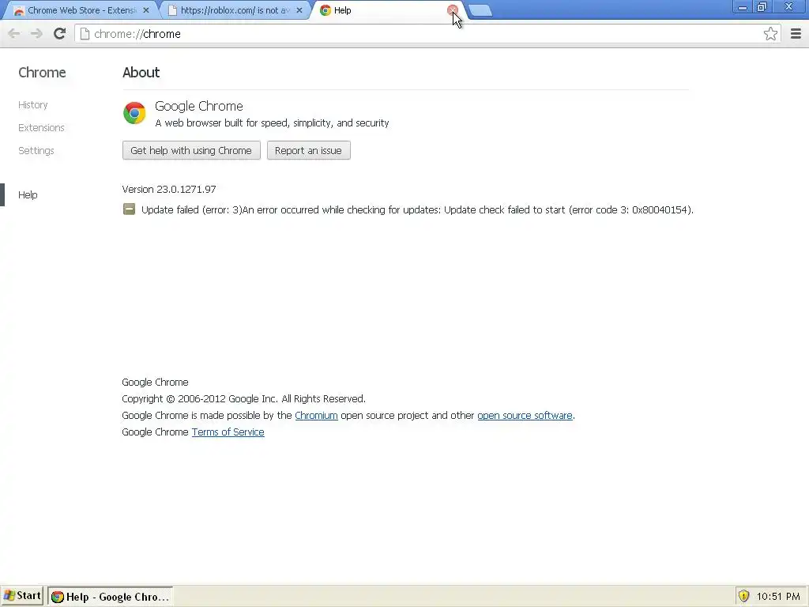Bookmark this page with the star icon
This screenshot has width=809, height=607.
coord(770,33)
